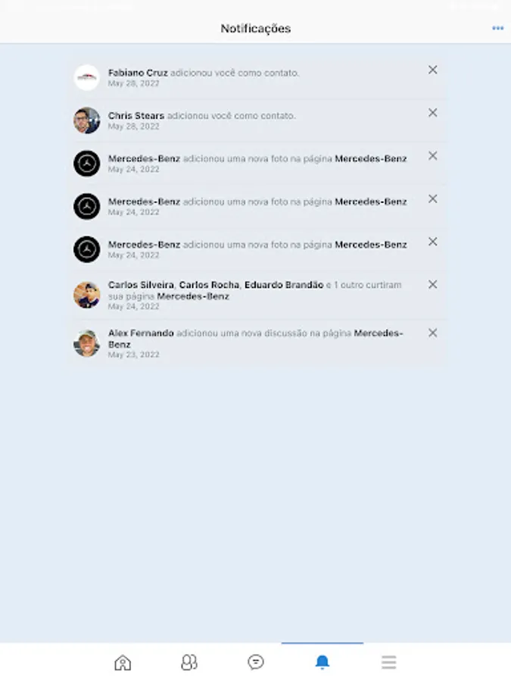
Task: Open the three-dot options menu
Action: [497, 28]
